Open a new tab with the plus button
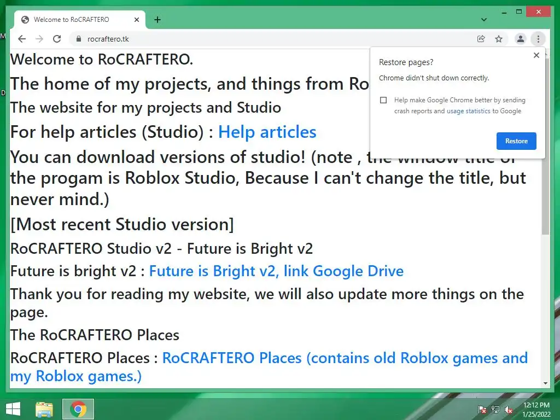The height and width of the screenshot is (420, 560). (x=157, y=20)
